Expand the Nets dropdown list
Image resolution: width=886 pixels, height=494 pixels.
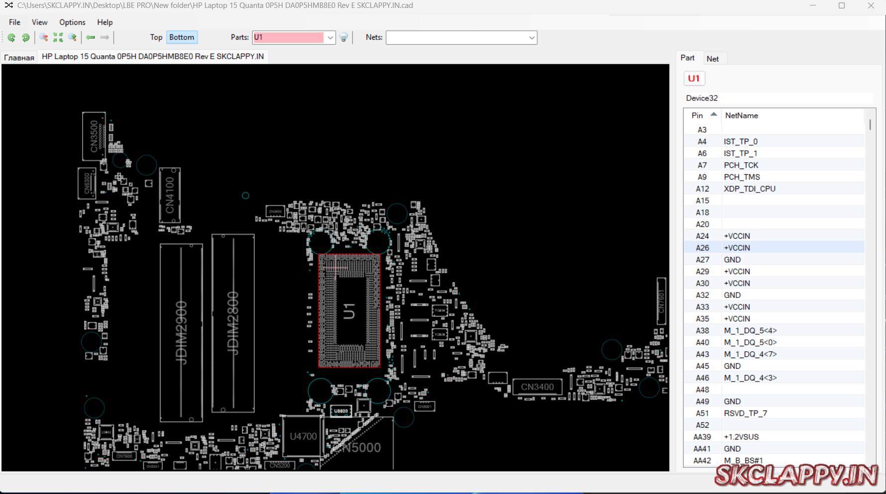pos(531,37)
